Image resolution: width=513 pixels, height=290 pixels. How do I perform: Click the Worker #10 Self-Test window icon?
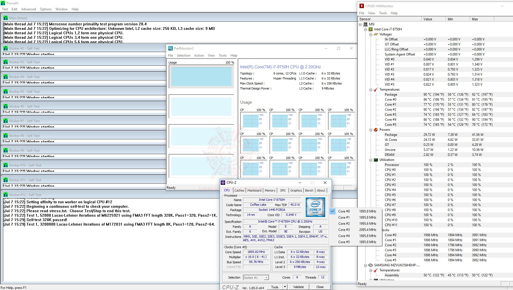pyautogui.click(x=5, y=165)
